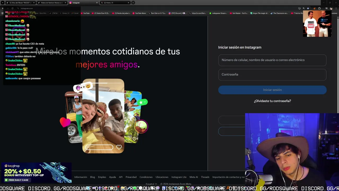The height and width of the screenshot is (191, 339).
Task: Open the install app icon in address bar
Action: point(299,8)
